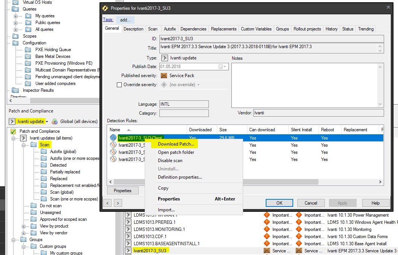
Task: Click the left arrow navigation icon in dialog
Action: pyautogui.click(x=107, y=203)
